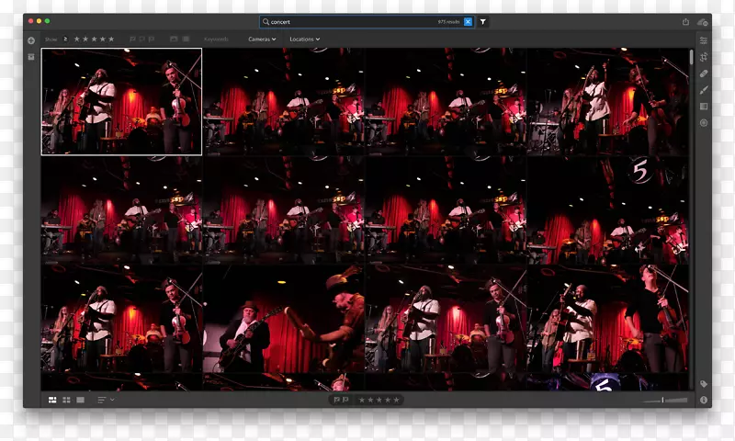Clear the concert search with X button
The height and width of the screenshot is (441, 735).
pyautogui.click(x=468, y=21)
